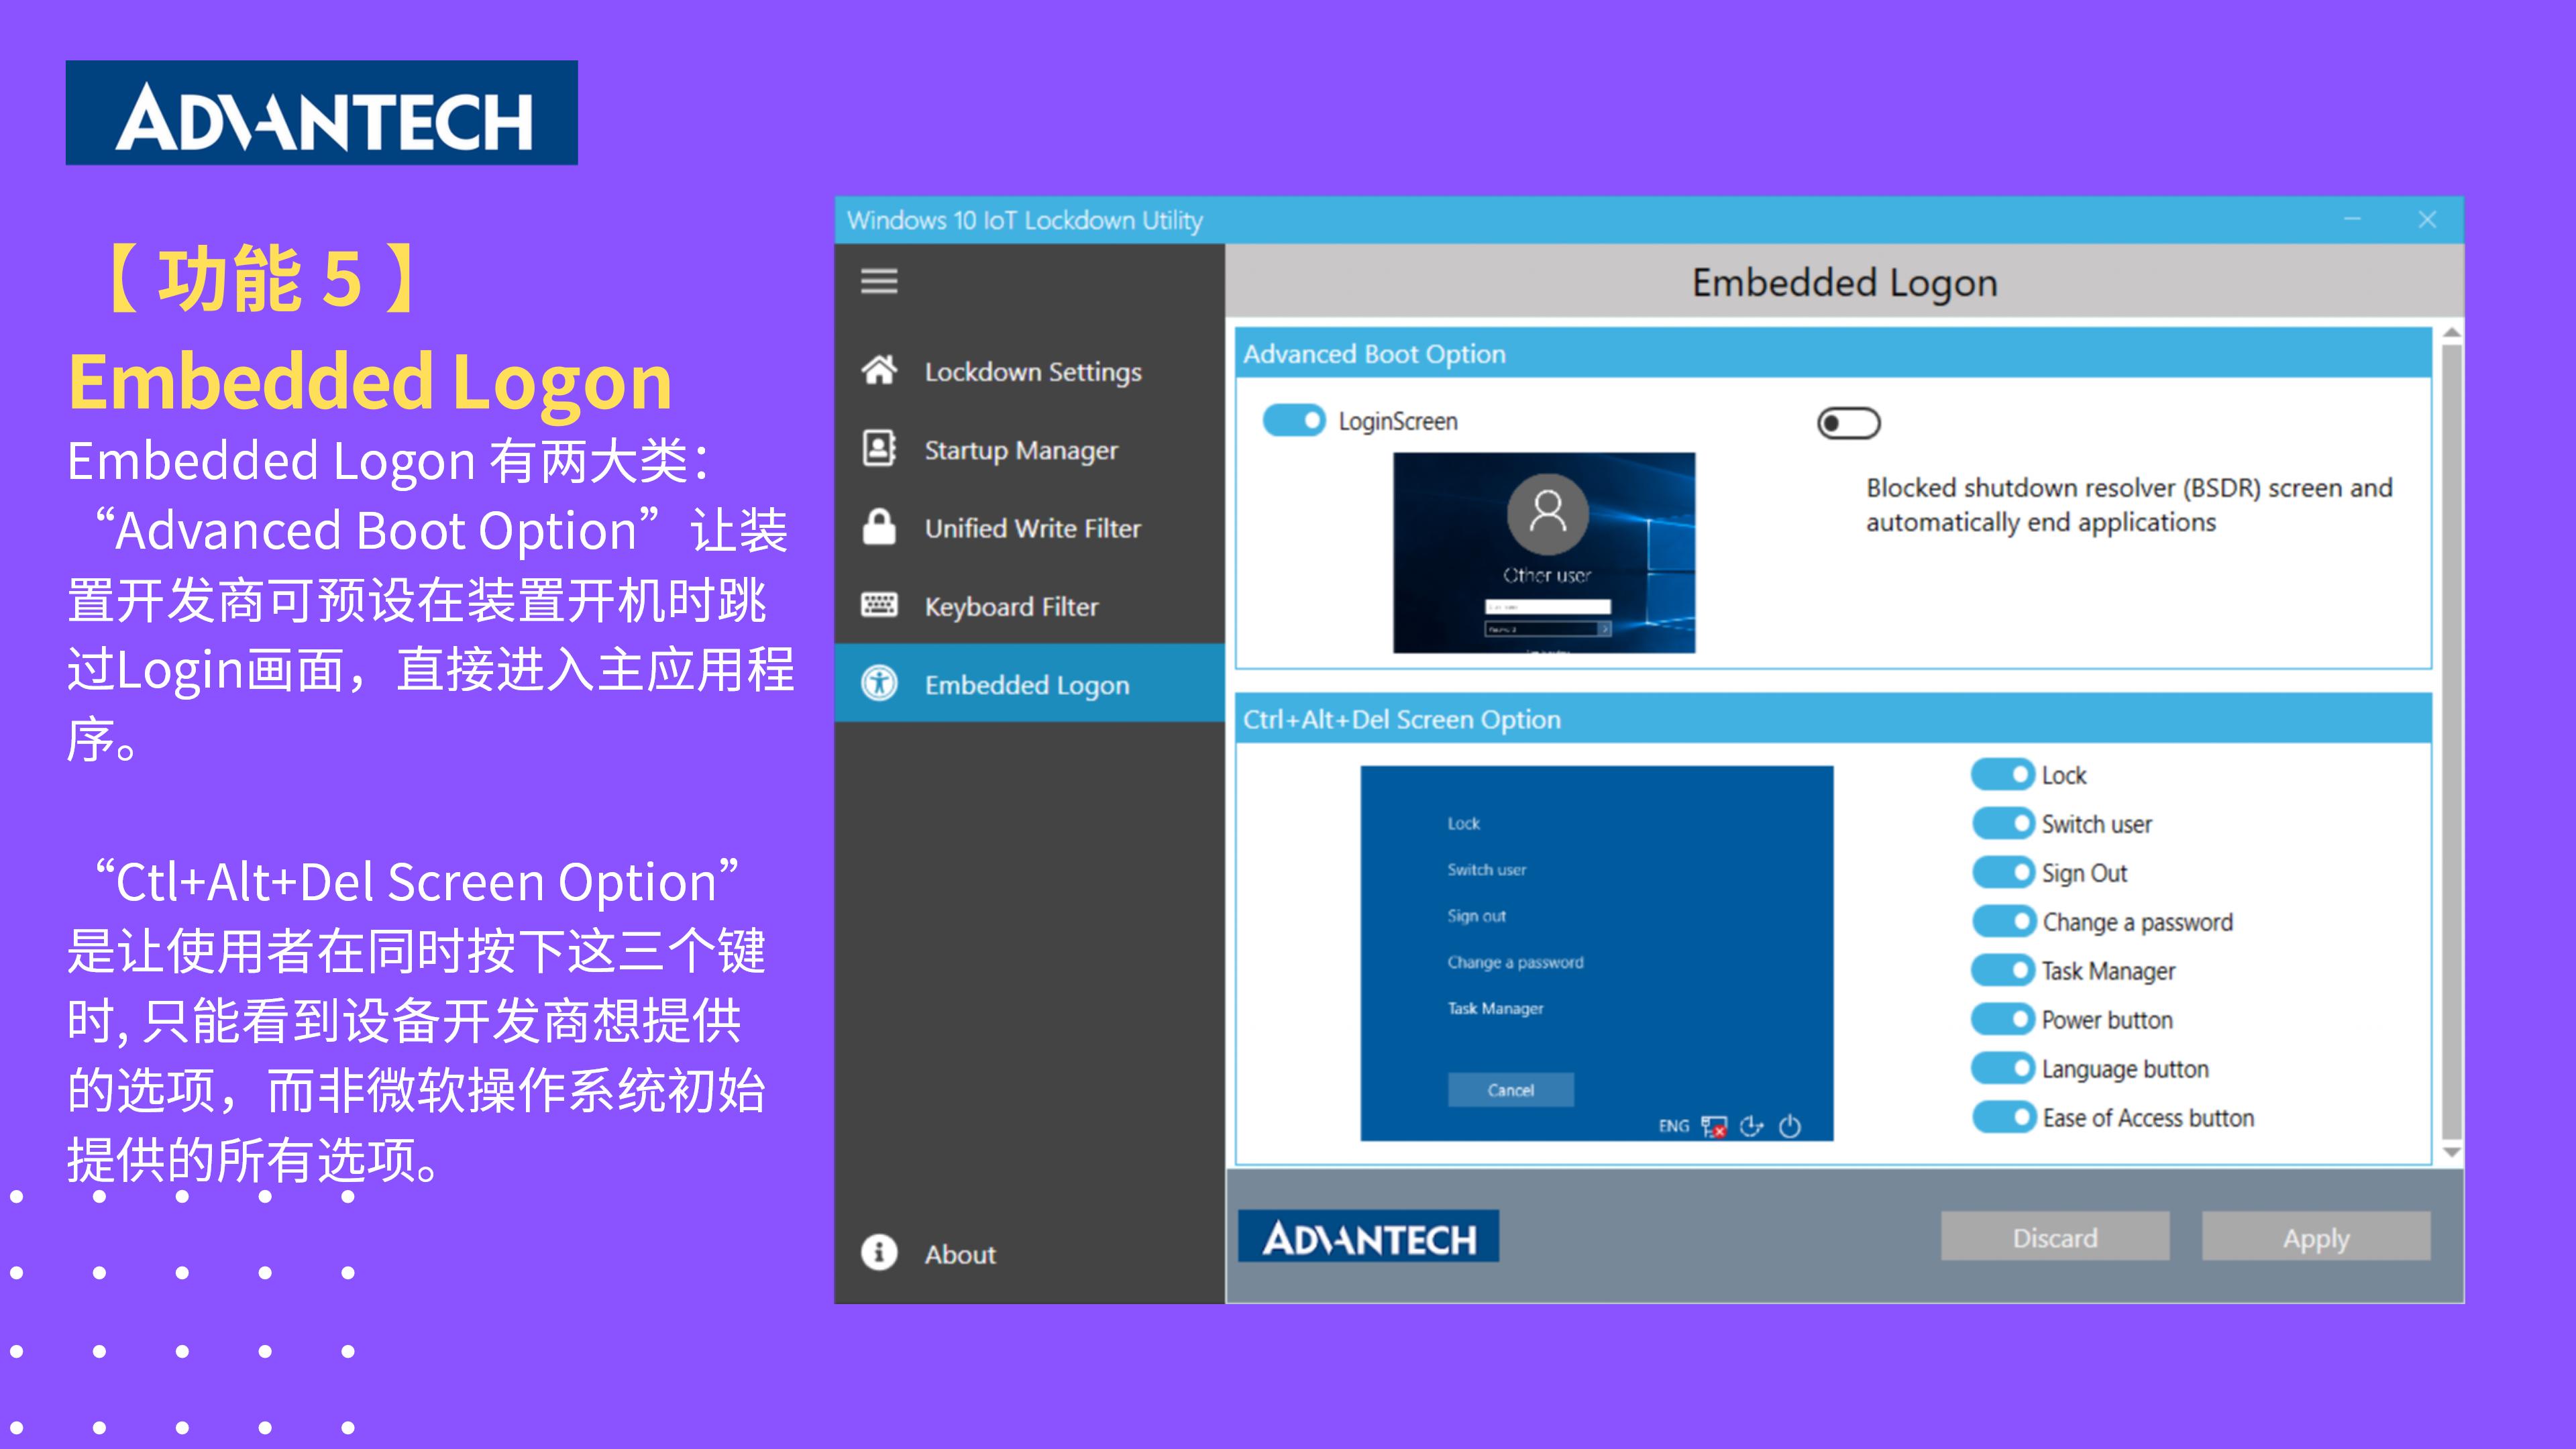The image size is (2576, 1449).
Task: Click scrollbar down arrow
Action: click(2451, 1152)
